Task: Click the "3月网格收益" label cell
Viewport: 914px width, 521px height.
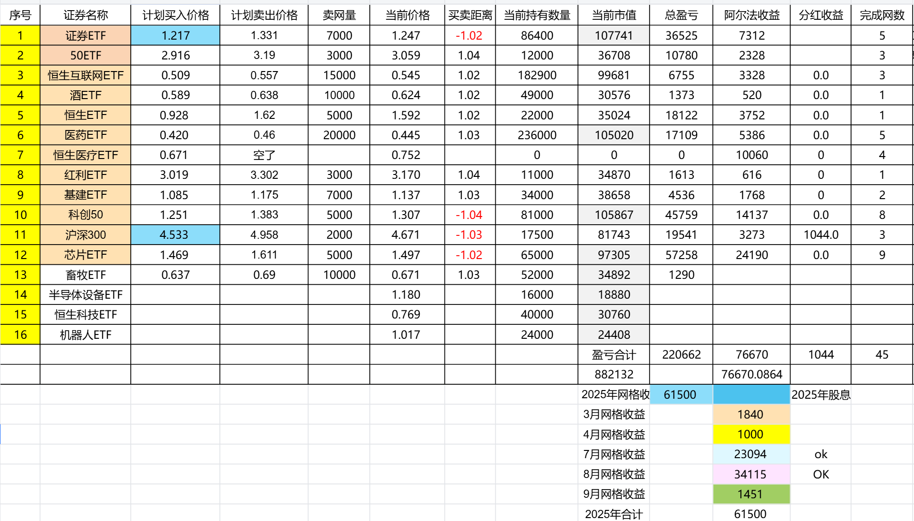Action: (614, 415)
